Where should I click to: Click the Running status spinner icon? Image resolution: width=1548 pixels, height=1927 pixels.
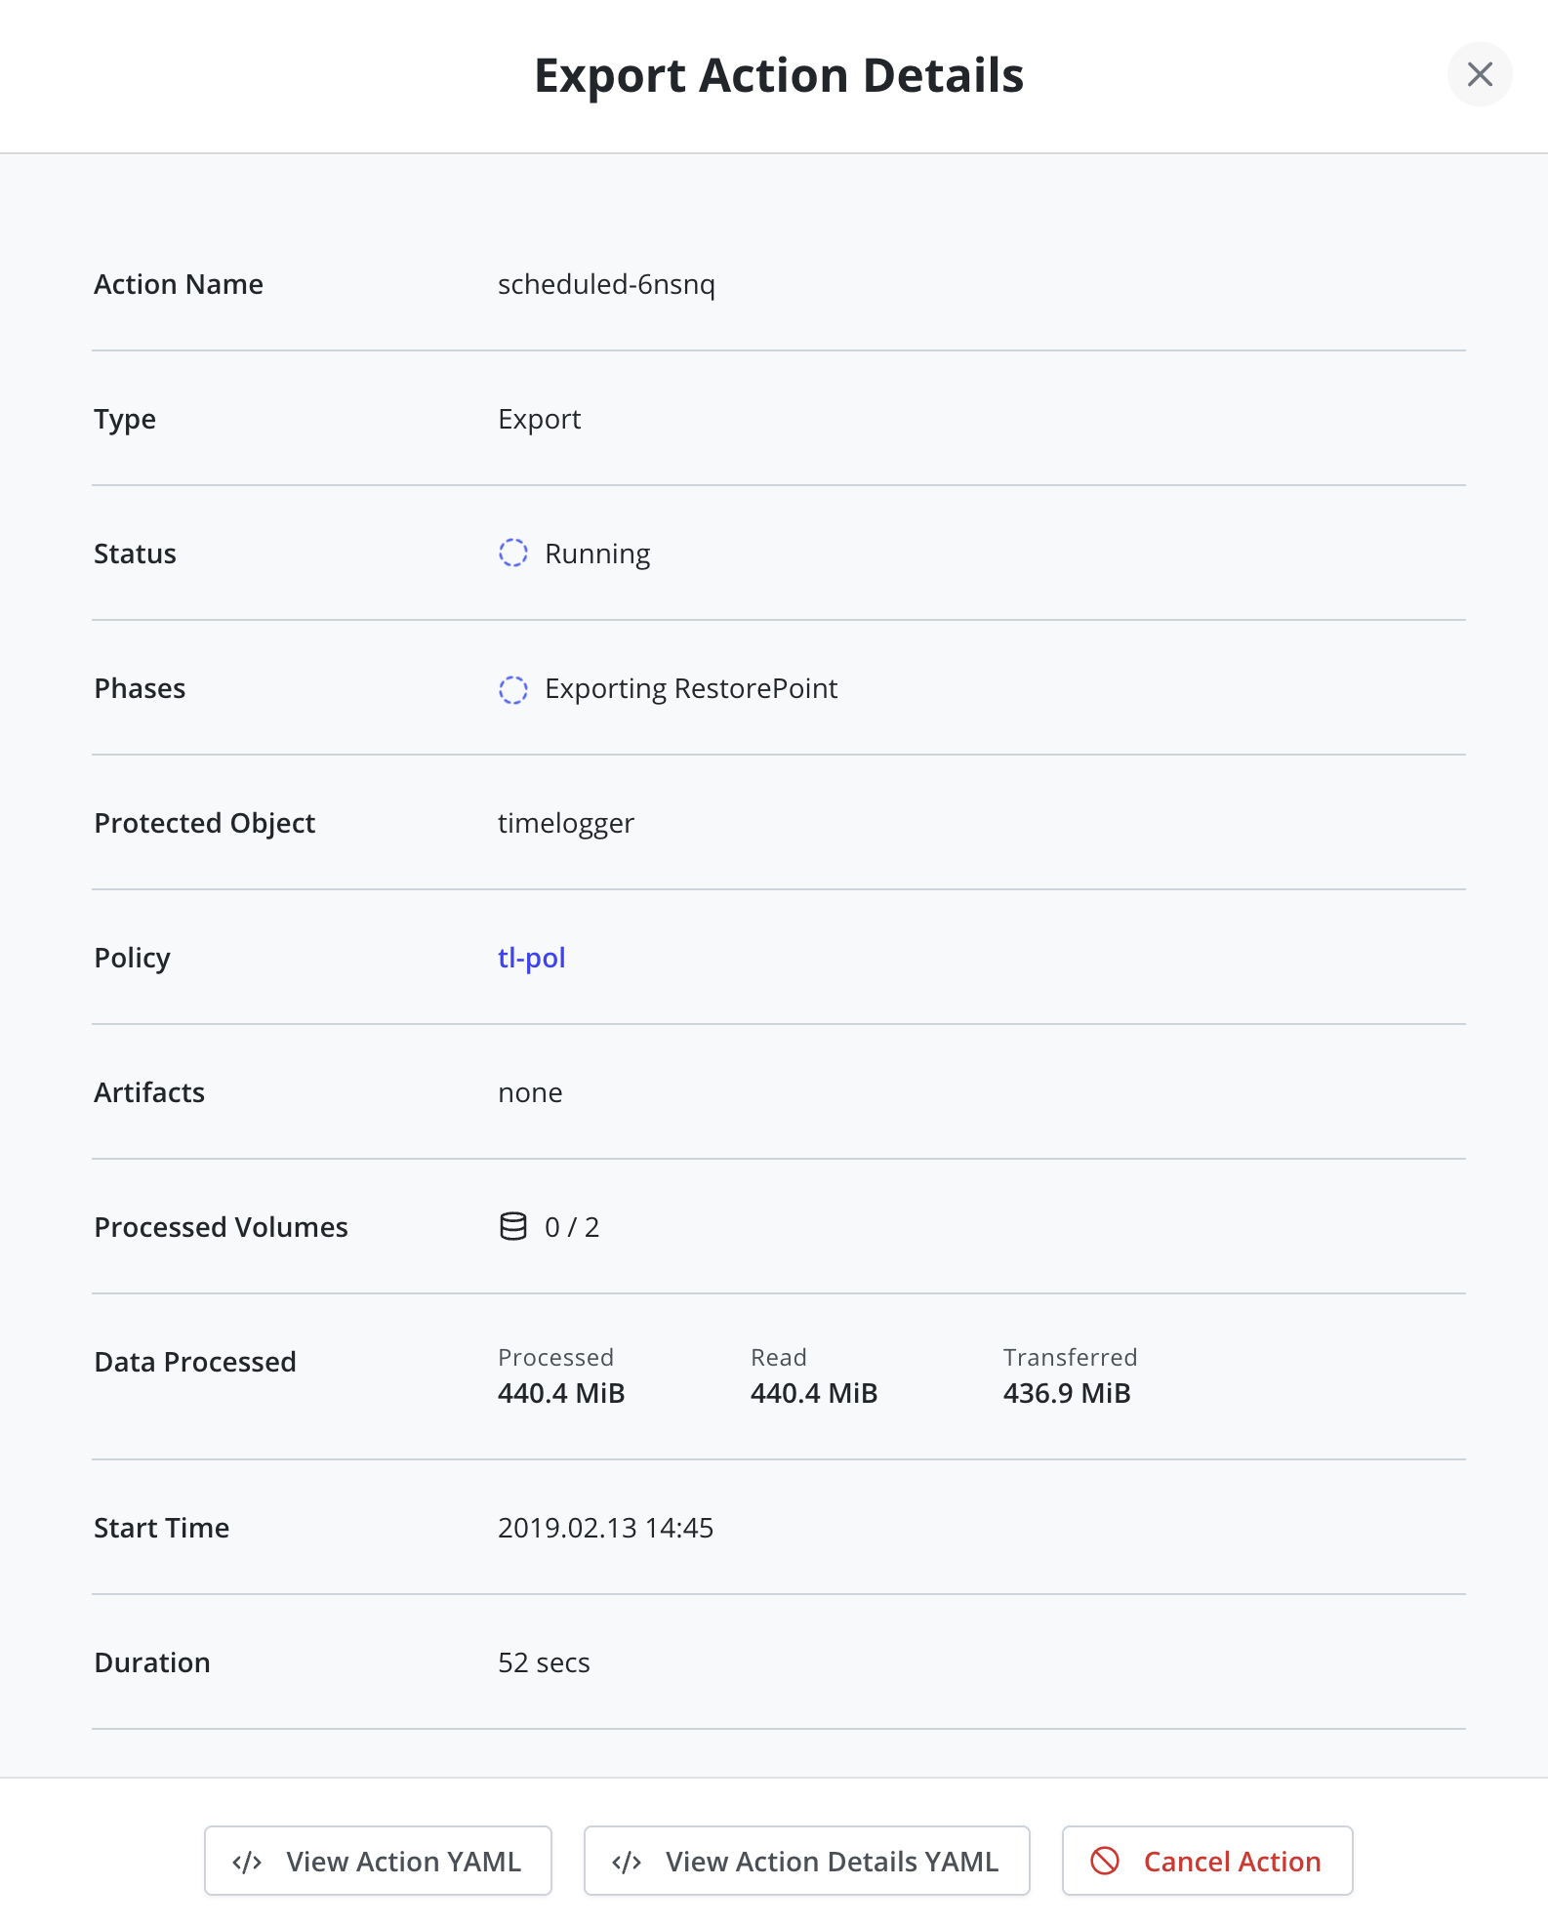tap(513, 553)
